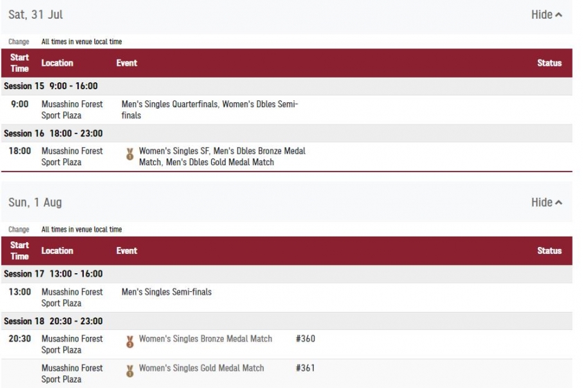
Task: Select Women's Singles Bronze Medal Match
Action: click(205, 339)
